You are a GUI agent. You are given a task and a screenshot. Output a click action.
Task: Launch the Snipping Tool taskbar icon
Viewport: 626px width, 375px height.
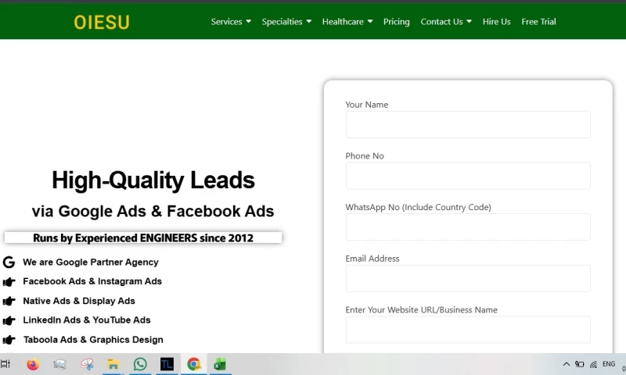point(87,364)
